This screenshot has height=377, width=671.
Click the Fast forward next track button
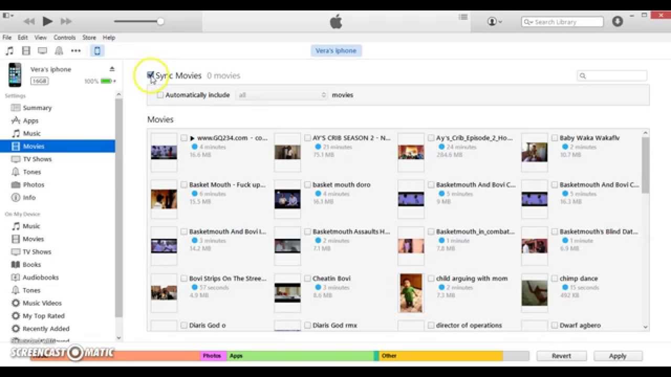point(66,21)
